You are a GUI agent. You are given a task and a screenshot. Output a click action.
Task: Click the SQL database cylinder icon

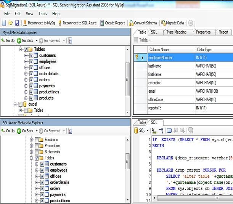[x=136, y=131]
